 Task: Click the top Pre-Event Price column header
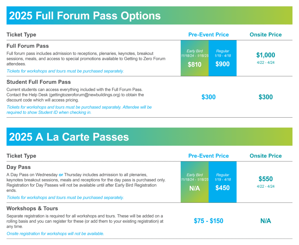click(x=208, y=34)
